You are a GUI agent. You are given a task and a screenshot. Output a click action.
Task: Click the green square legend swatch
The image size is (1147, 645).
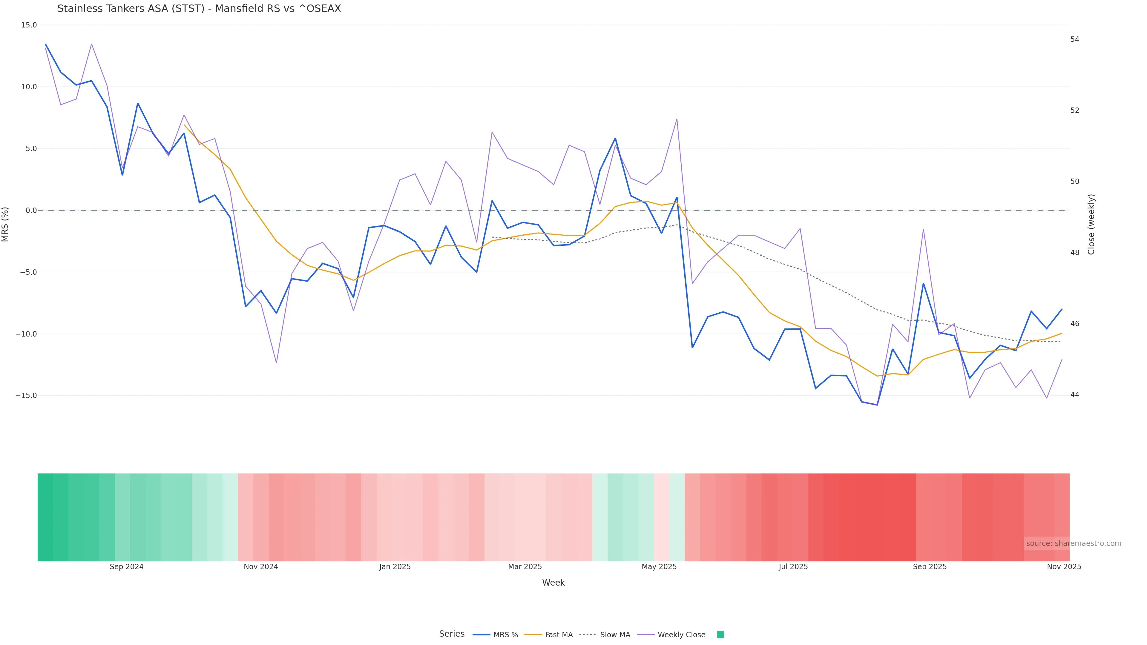tap(720, 635)
